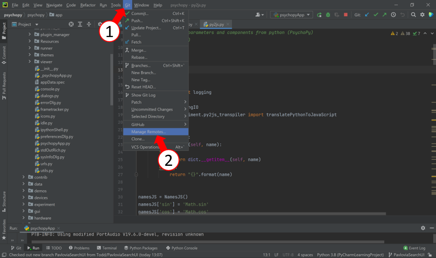Click the user account icon dropdown

pyautogui.click(x=260, y=15)
